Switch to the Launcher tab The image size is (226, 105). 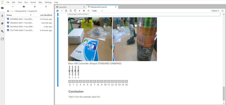click(71, 7)
